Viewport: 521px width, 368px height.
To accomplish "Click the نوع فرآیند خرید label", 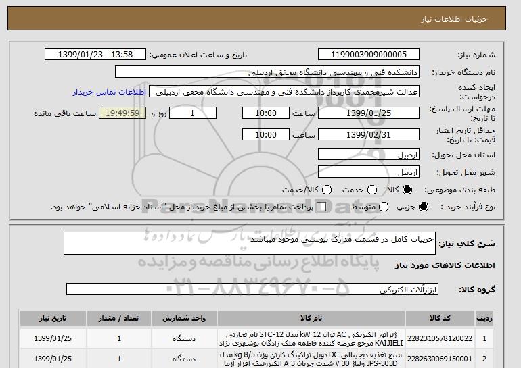I will (x=468, y=207).
